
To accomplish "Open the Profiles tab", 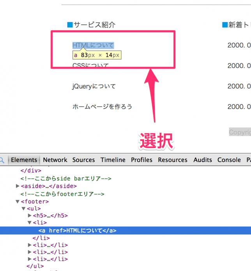I will pos(141,160).
